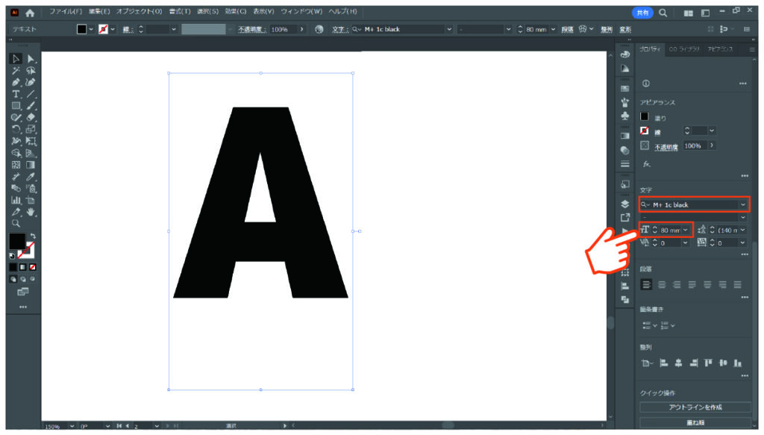Switch to the アピアランス panel tab
Image resolution: width=764 pixels, height=435 pixels.
point(720,49)
